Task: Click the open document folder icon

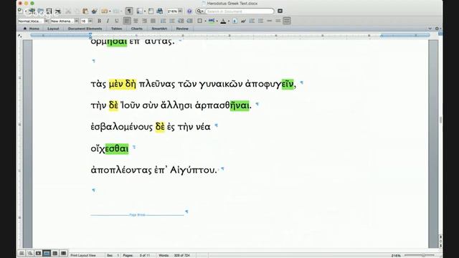Action: (40, 11)
